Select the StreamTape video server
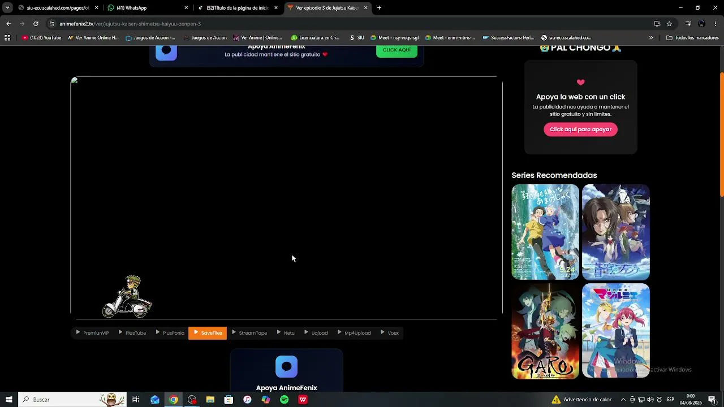The width and height of the screenshot is (724, 407). click(x=249, y=333)
